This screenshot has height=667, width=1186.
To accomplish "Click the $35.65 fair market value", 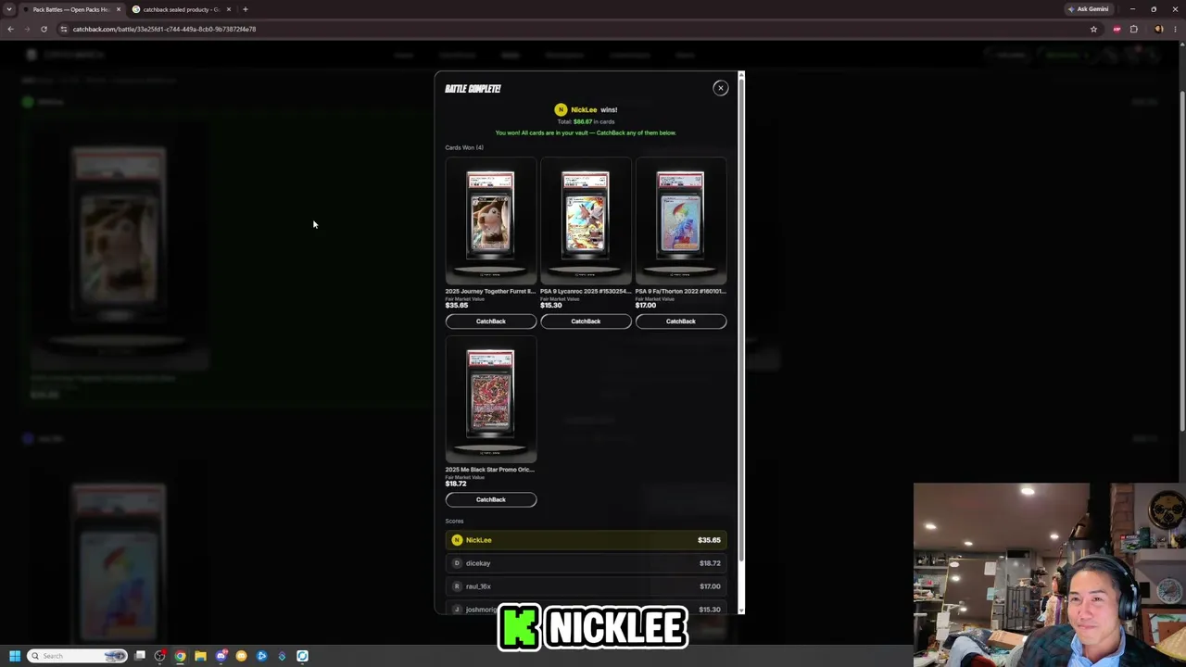I will [457, 306].
